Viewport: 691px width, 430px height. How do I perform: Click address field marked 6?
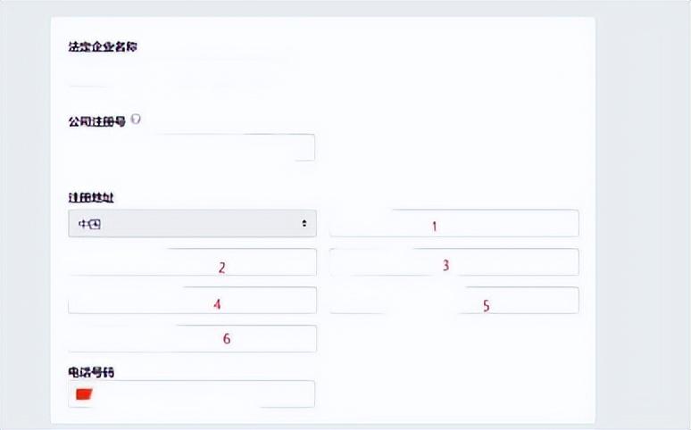coord(192,339)
